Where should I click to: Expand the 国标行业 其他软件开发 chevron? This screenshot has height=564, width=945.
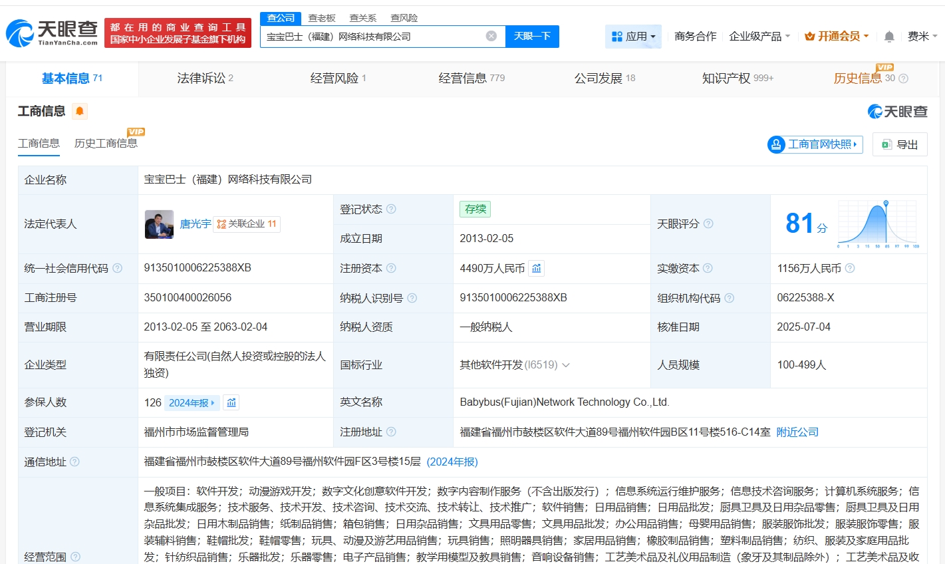point(566,365)
